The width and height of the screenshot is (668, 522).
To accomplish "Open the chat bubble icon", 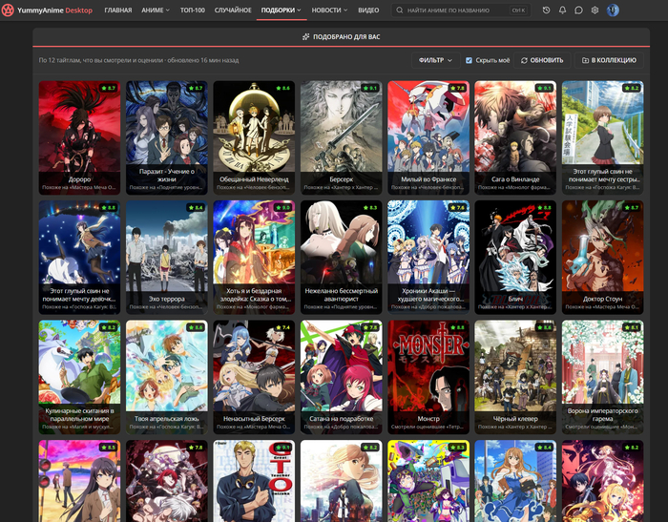I will point(578,10).
